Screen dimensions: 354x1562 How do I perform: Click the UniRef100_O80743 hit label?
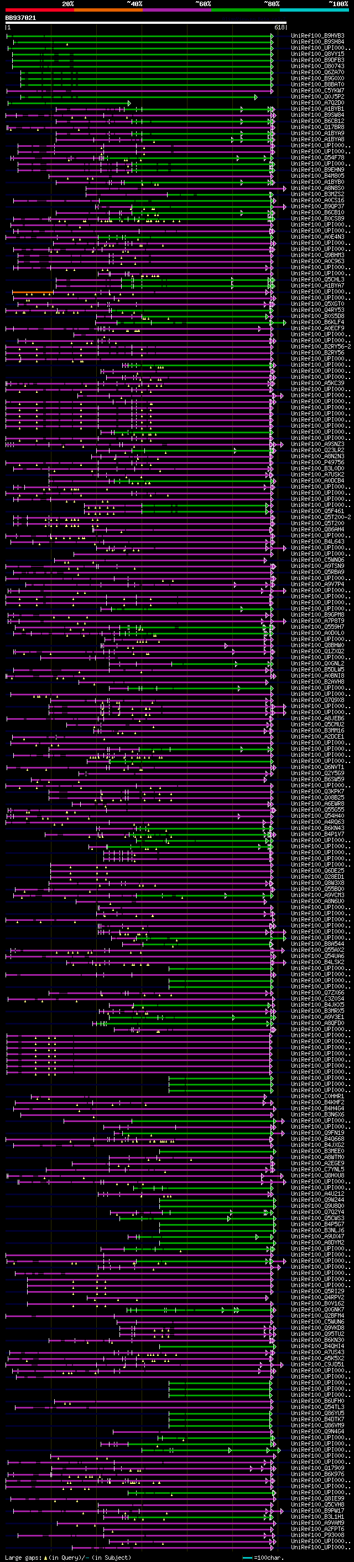(x=317, y=66)
